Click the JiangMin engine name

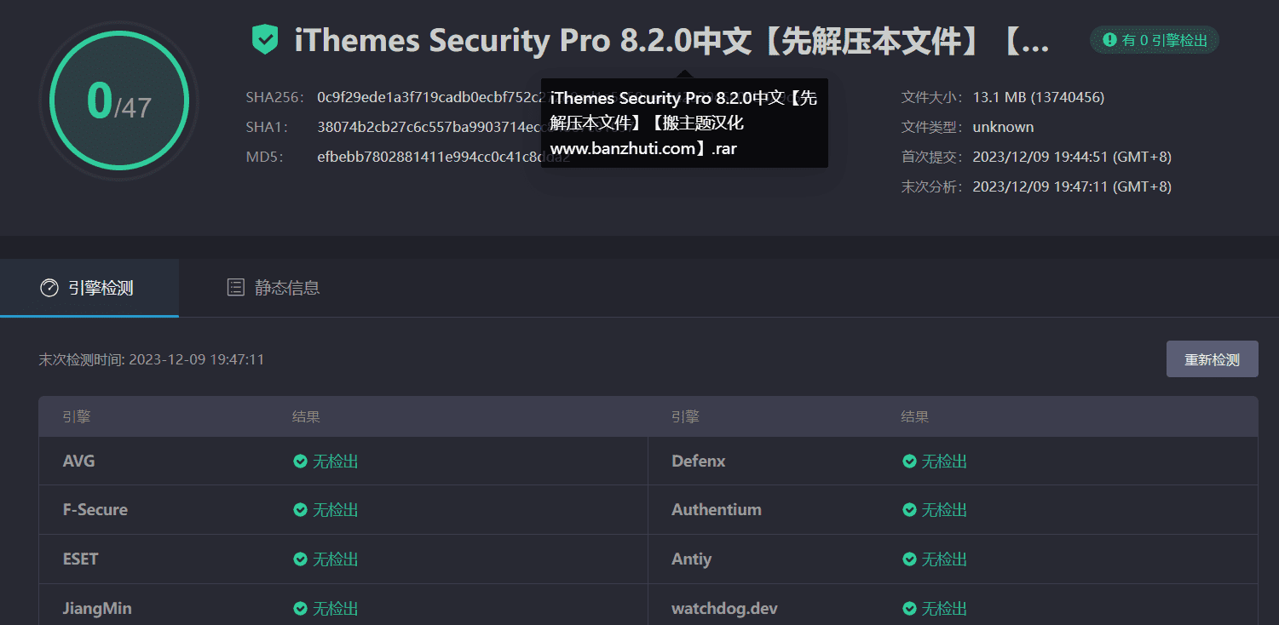point(97,609)
